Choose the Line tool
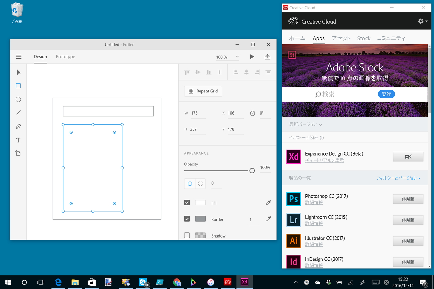The height and width of the screenshot is (289, 434). tap(18, 113)
